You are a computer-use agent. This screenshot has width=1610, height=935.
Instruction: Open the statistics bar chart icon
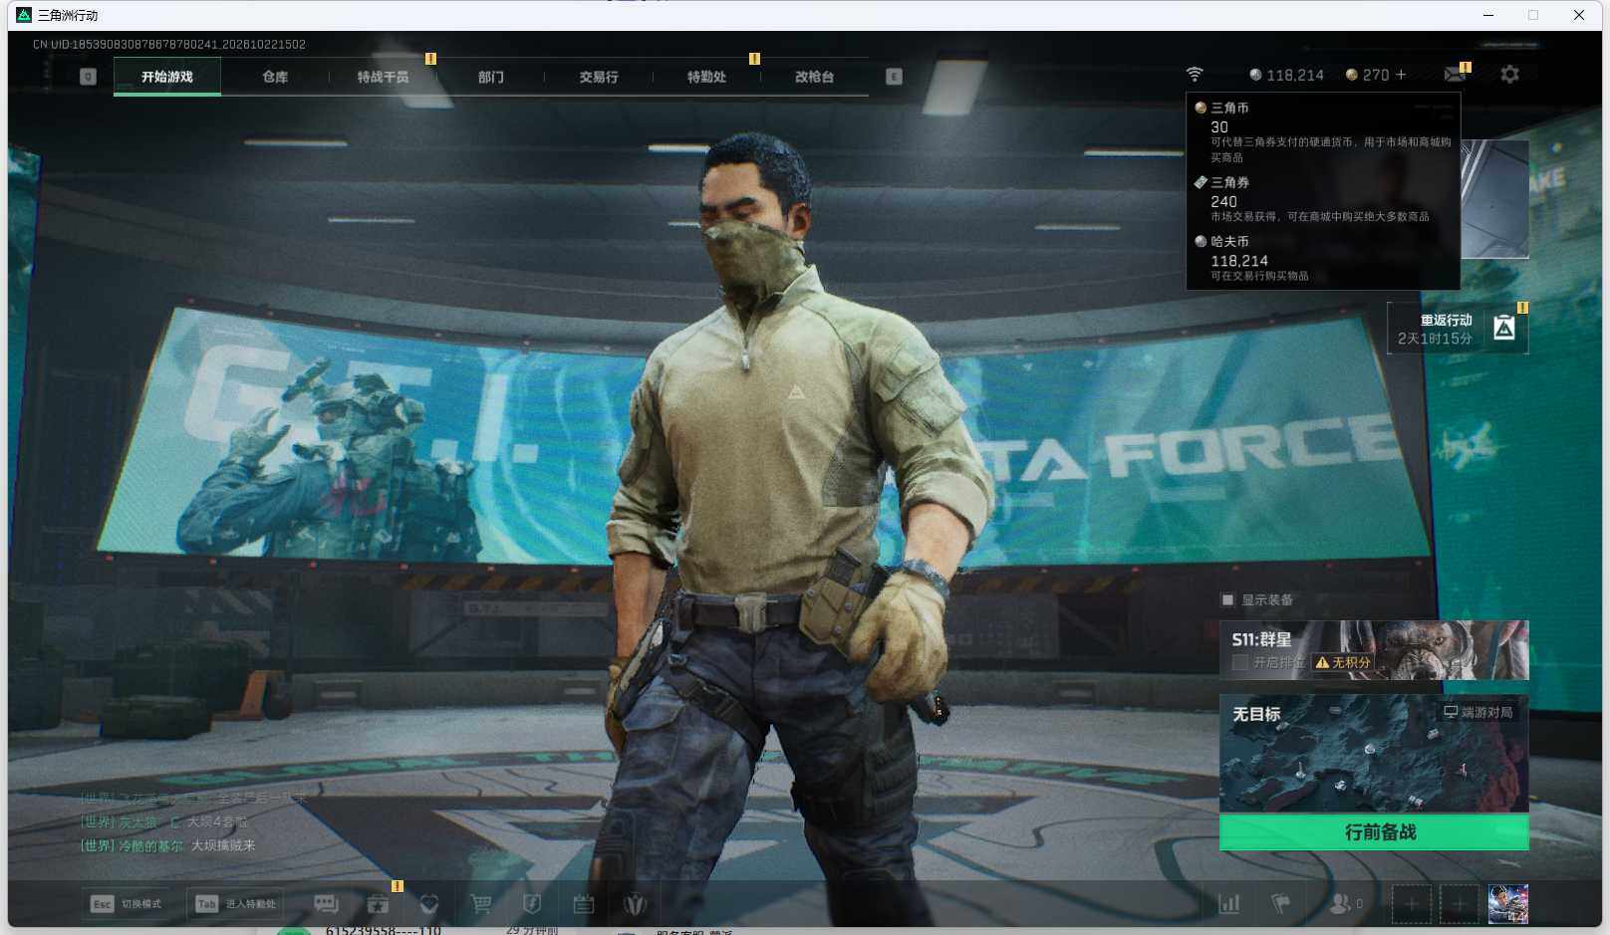point(1229,904)
